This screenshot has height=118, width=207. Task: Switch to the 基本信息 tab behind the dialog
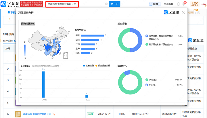coord(11,13)
